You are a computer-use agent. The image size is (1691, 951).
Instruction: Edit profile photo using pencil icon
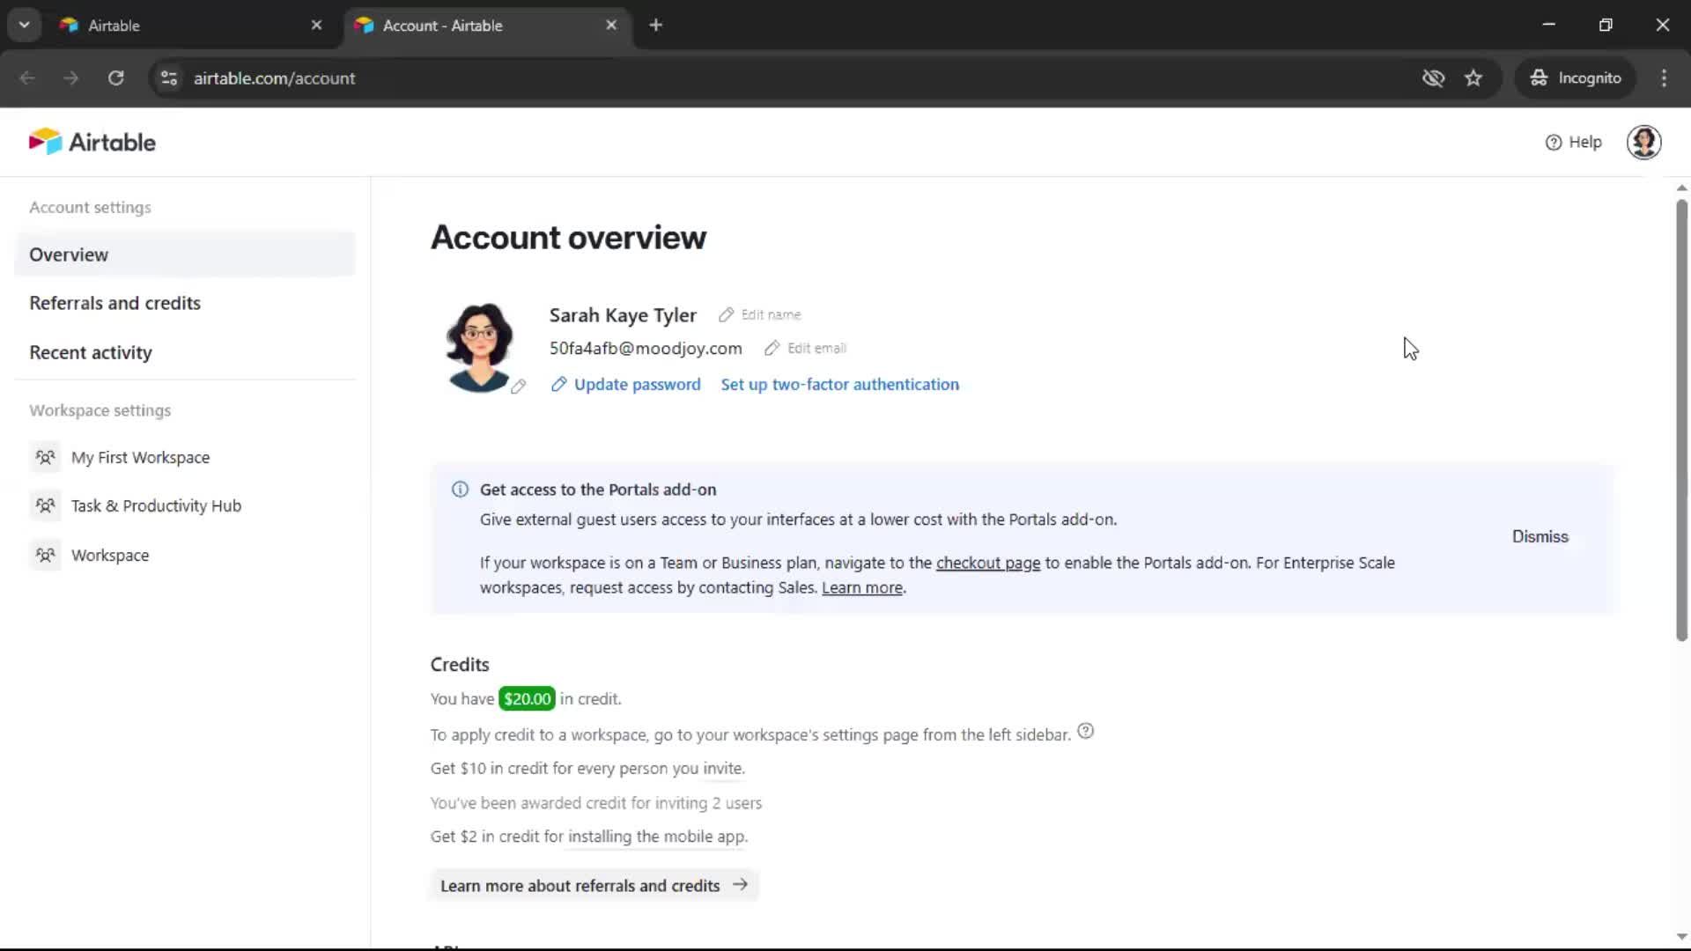[x=519, y=386]
